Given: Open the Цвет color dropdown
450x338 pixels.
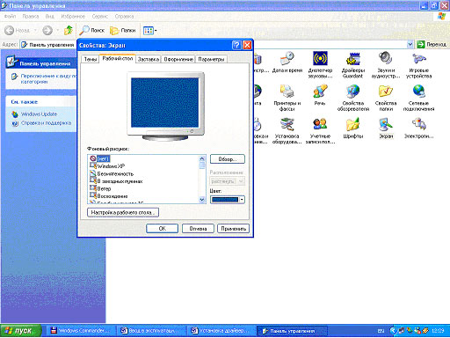Looking at the screenshot, I should [228, 200].
